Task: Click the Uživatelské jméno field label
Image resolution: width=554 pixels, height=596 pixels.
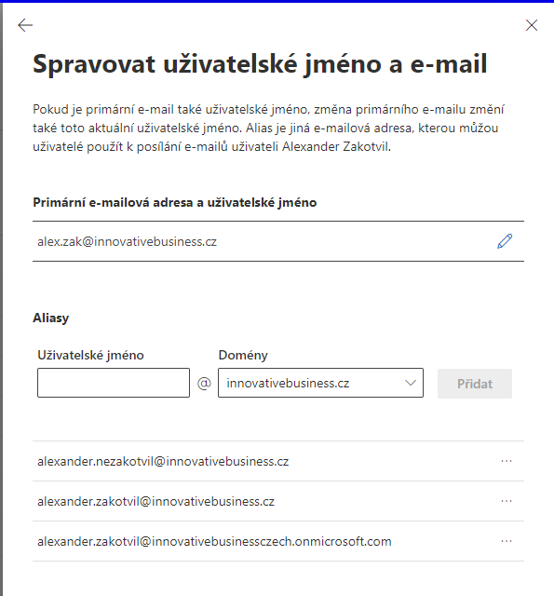Action: click(90, 356)
